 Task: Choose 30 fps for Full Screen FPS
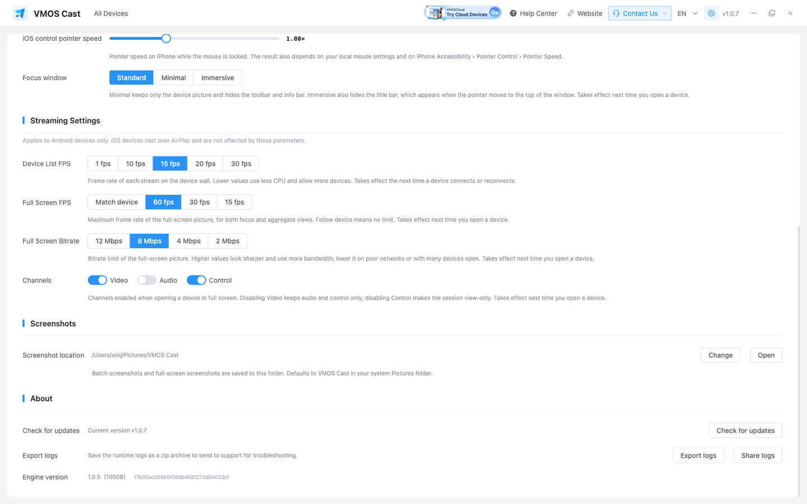(200, 202)
